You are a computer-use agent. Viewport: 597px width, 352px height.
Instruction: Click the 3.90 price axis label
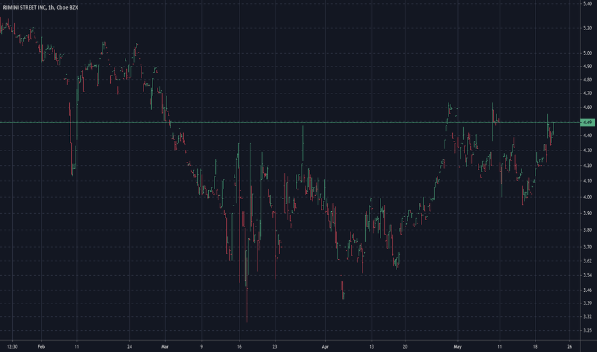(587, 214)
